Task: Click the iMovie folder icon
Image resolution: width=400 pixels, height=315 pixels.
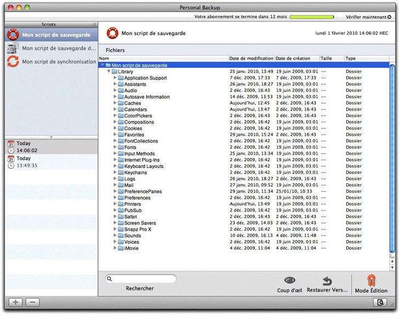Action: tap(121, 248)
